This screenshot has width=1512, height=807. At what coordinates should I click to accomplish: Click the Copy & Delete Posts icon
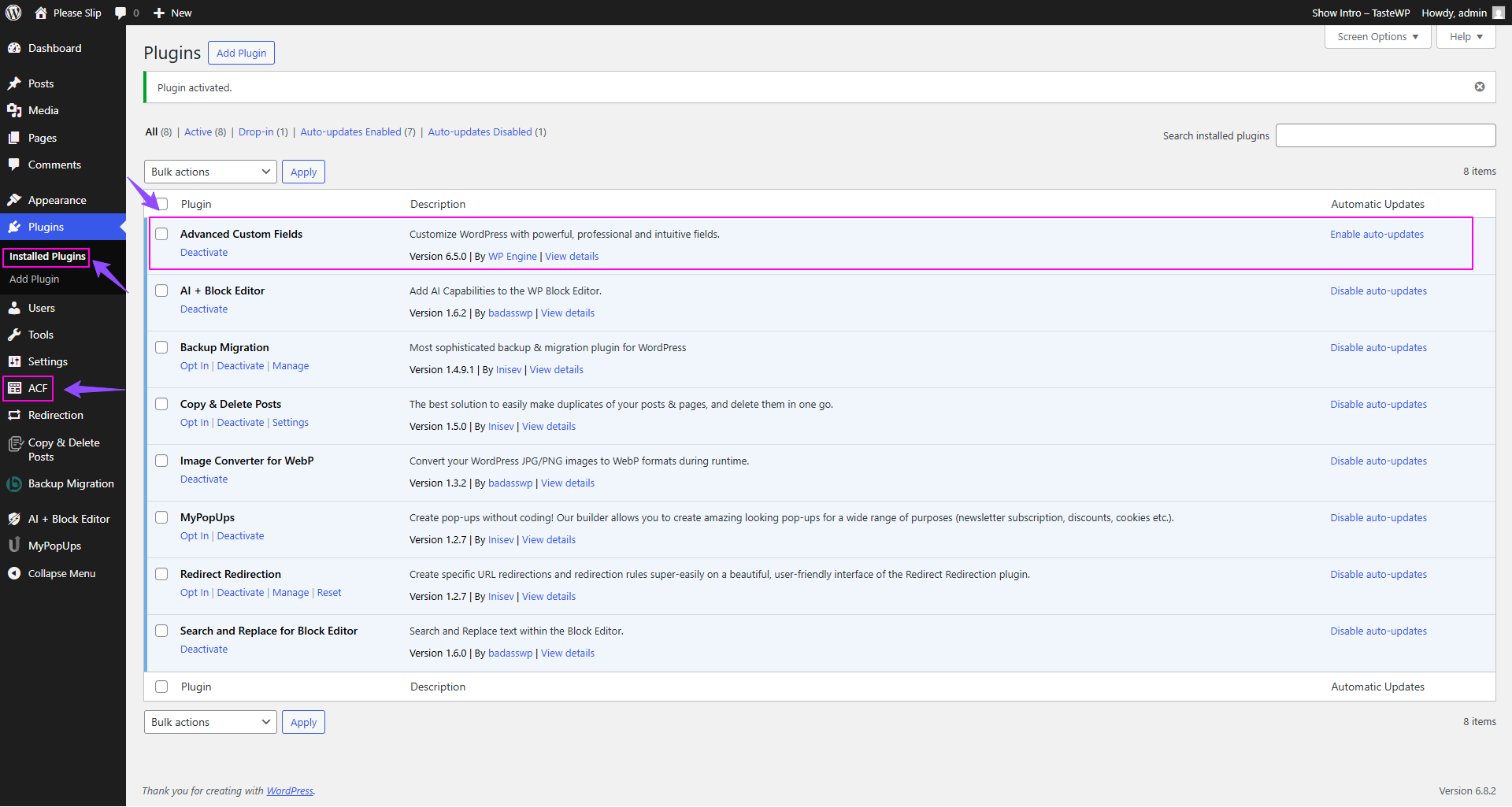pyautogui.click(x=14, y=444)
